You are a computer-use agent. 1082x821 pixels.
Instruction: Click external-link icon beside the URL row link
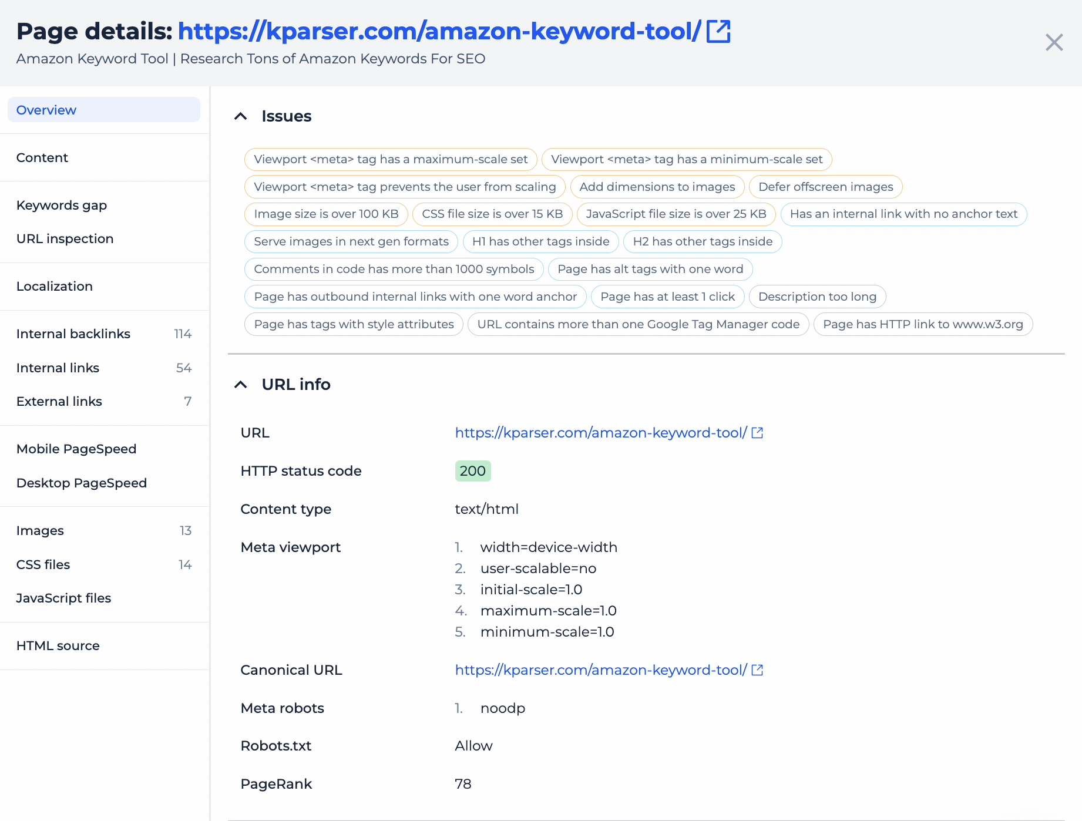pyautogui.click(x=757, y=433)
